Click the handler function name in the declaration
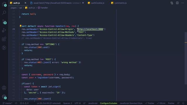The height and width of the screenshot is (105, 187). (60, 26)
